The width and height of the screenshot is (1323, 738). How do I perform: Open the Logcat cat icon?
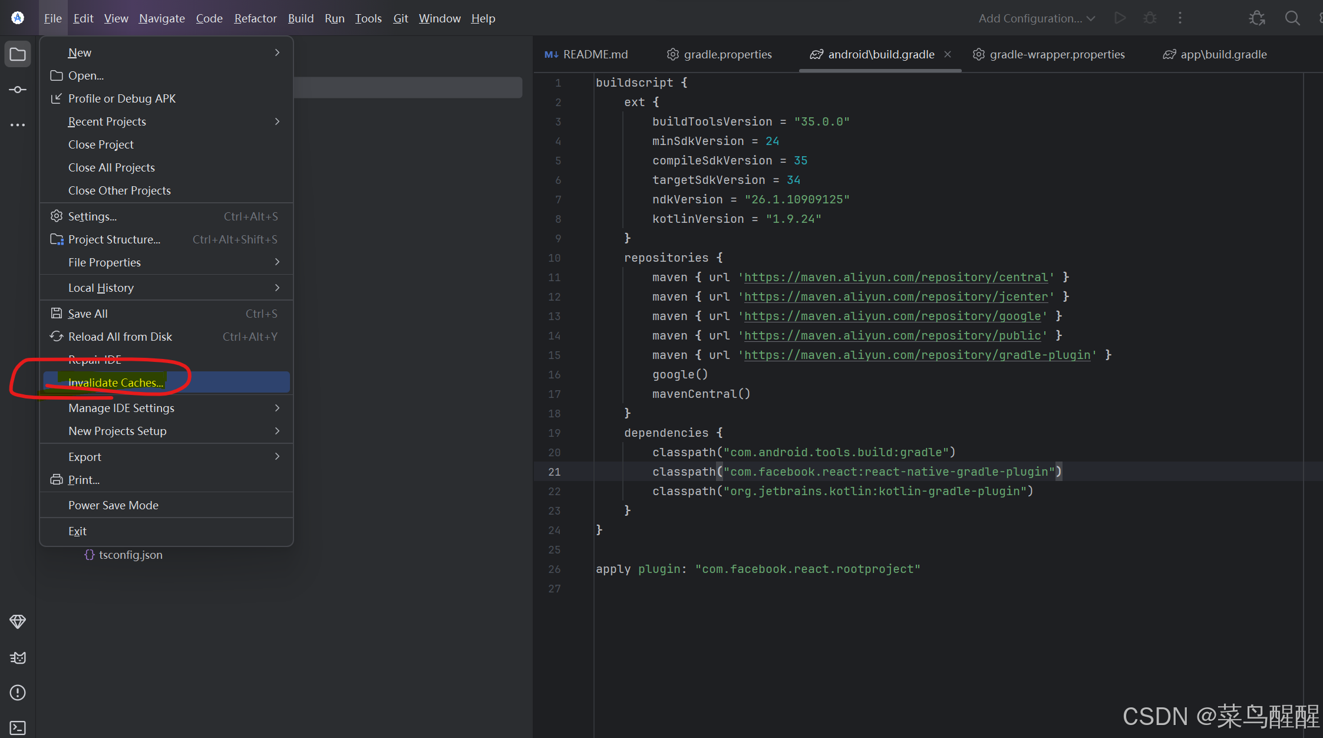coord(18,657)
